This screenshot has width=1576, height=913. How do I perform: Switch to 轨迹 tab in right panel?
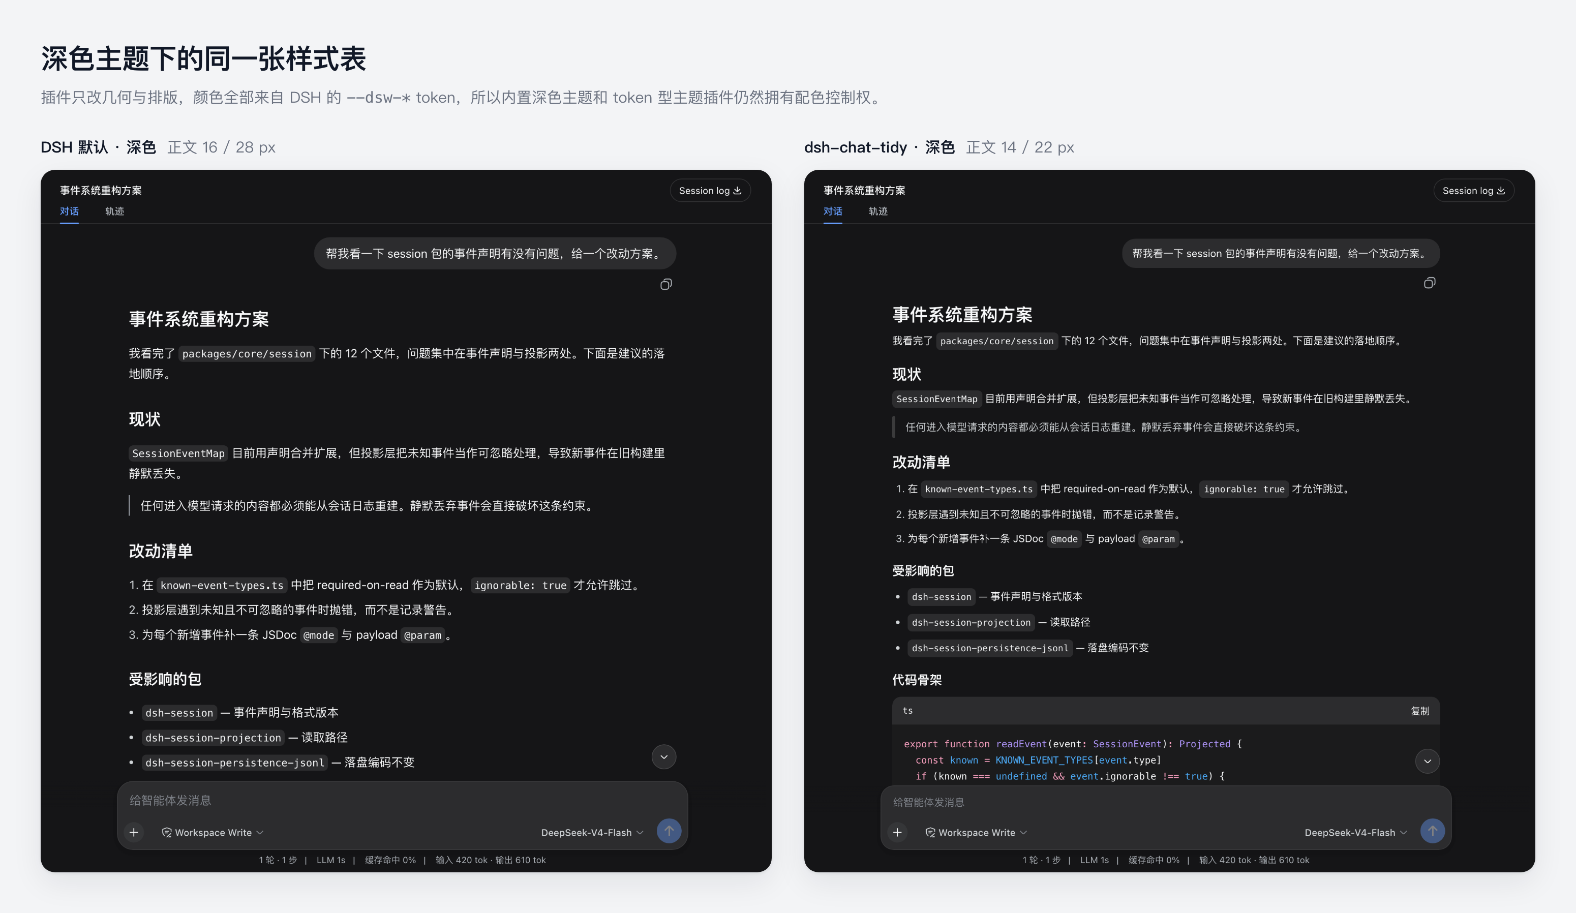[878, 211]
